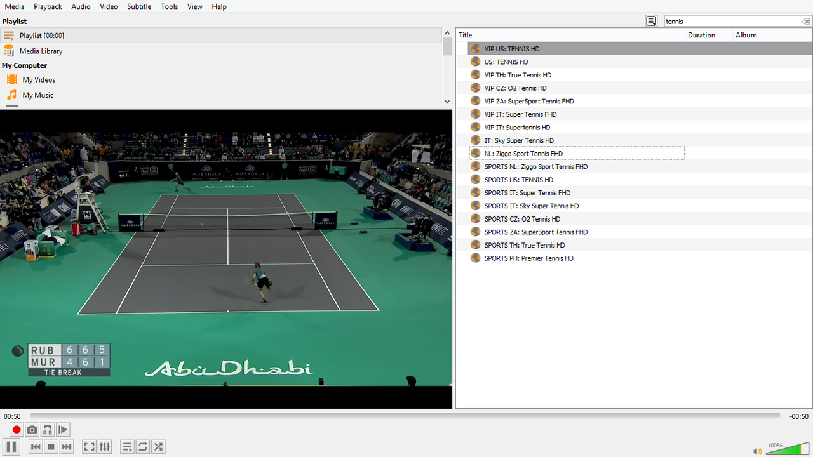
Task: Open extended settings equalizer panel
Action: click(x=105, y=447)
